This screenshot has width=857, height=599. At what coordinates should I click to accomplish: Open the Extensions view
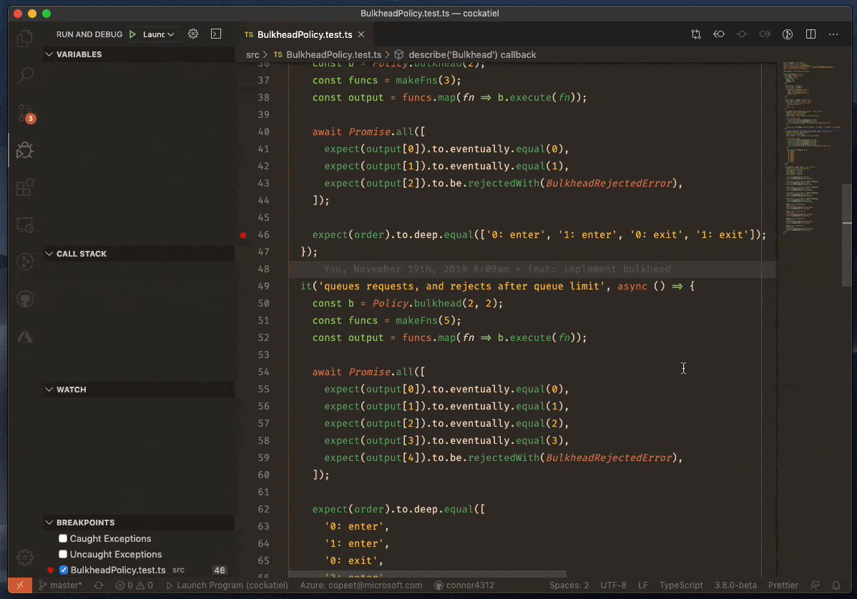pos(24,187)
